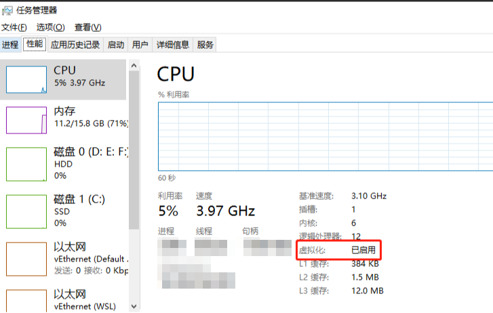Image resolution: width=493 pixels, height=313 pixels.
Task: Click the 虚拟化 已启用 value
Action: [x=363, y=251]
